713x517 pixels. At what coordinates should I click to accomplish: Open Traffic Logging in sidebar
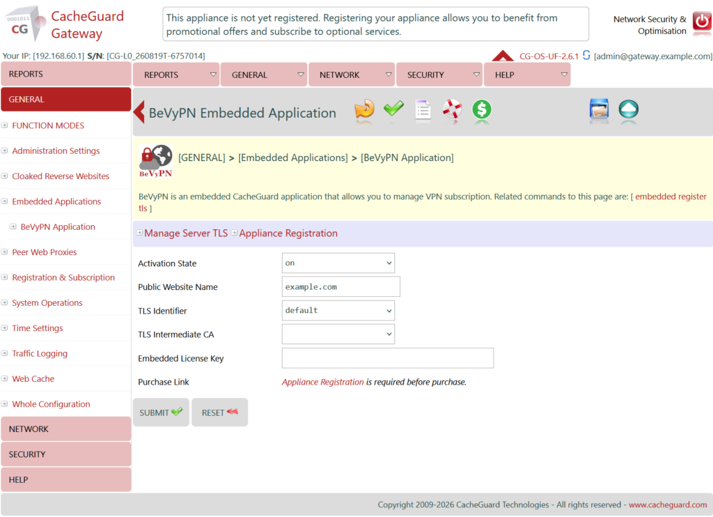coord(40,353)
